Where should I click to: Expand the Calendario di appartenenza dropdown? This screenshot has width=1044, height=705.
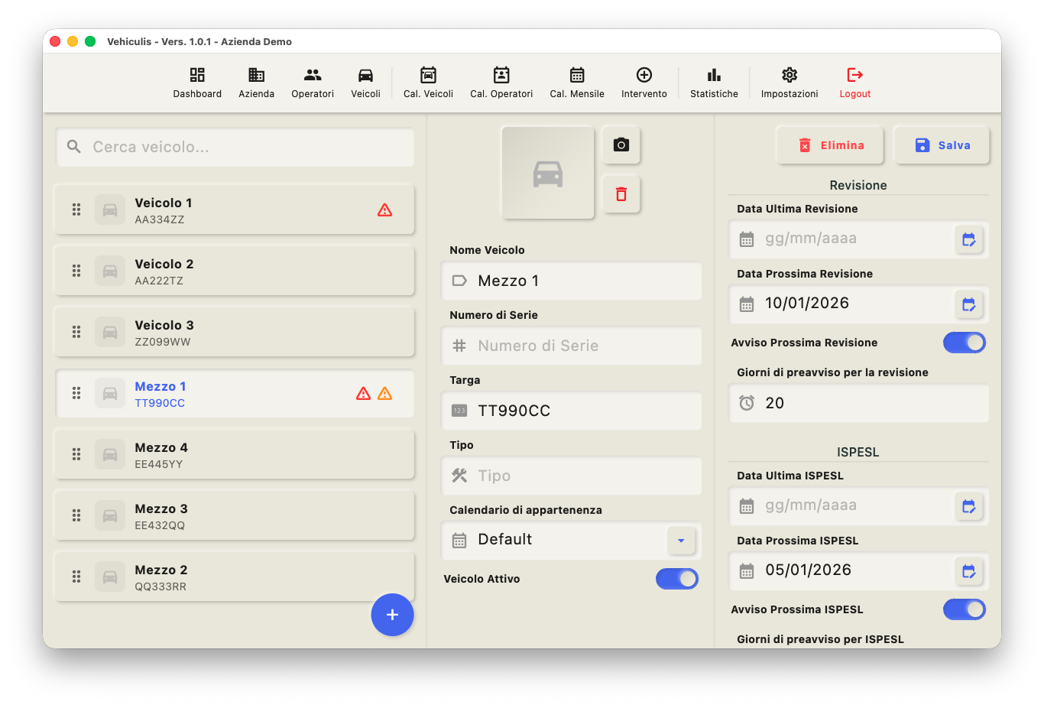coord(681,541)
